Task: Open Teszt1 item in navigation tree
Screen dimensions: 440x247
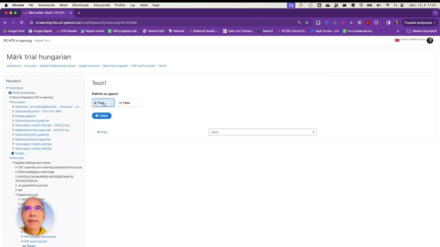Action: [31, 246]
